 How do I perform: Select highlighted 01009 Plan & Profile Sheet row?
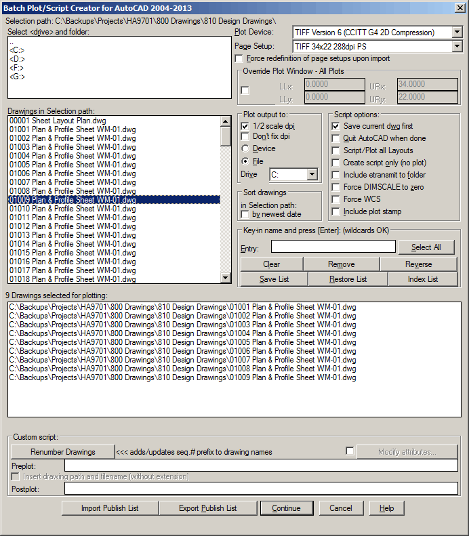(114, 200)
